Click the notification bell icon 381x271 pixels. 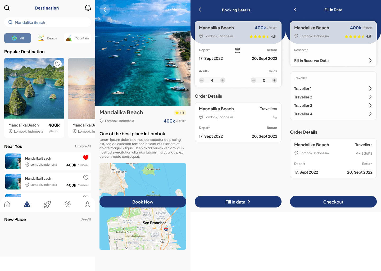(x=88, y=8)
